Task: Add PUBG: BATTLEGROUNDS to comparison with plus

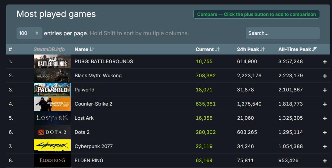Action: tap(325, 62)
